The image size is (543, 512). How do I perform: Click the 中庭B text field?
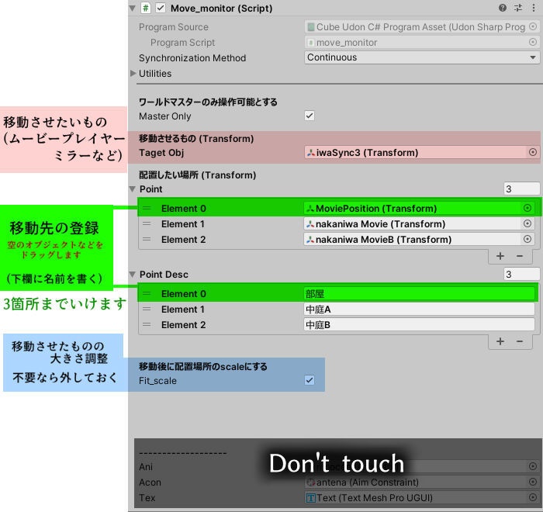(x=420, y=325)
